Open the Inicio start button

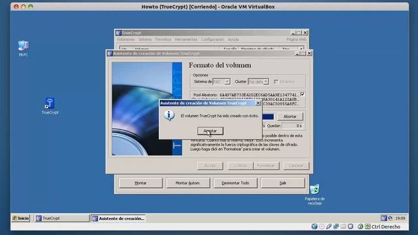click(21, 218)
